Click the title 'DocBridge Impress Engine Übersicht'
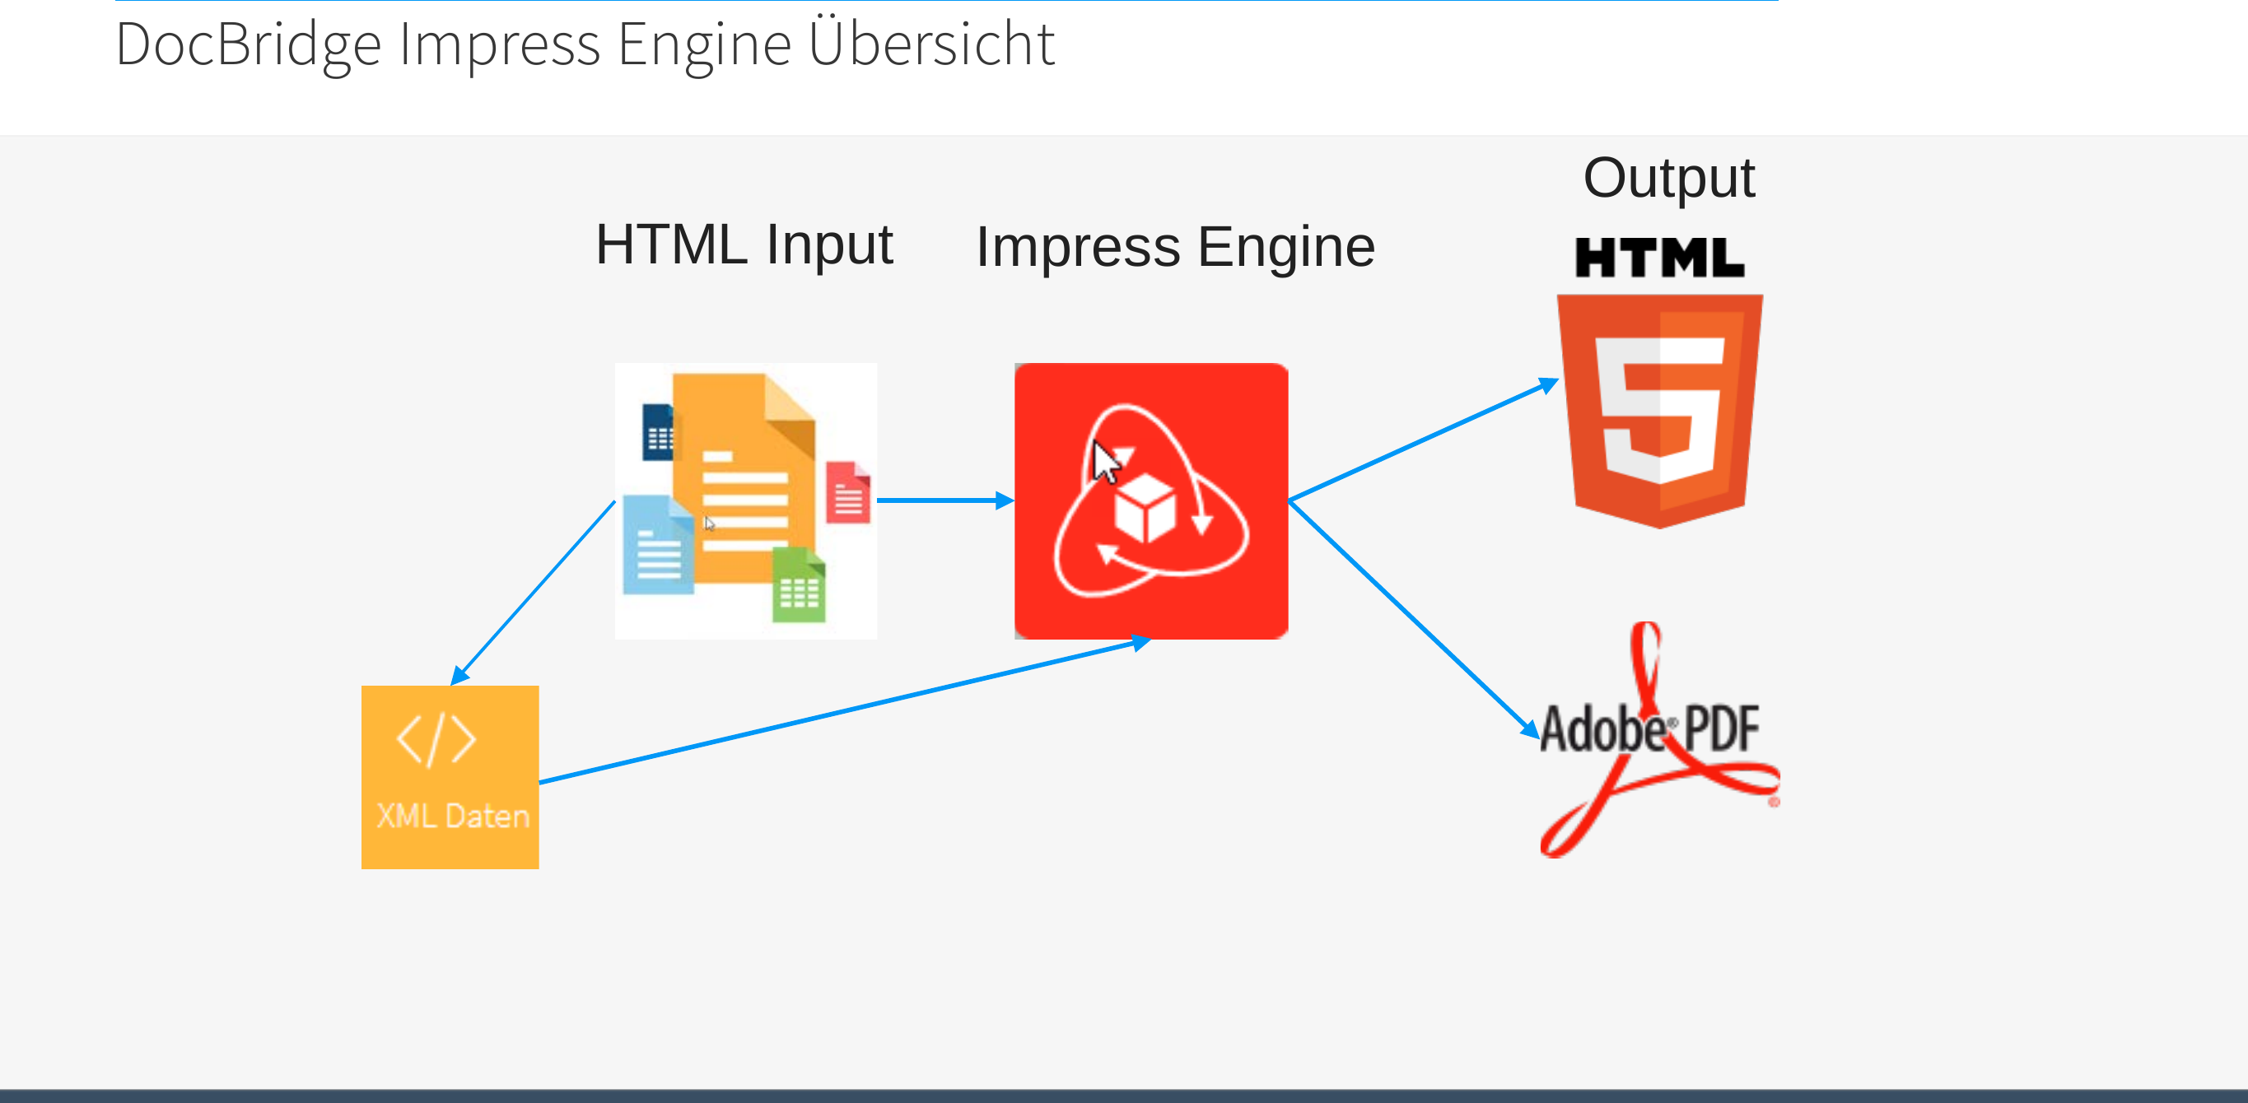Image resolution: width=2248 pixels, height=1103 pixels. click(585, 44)
